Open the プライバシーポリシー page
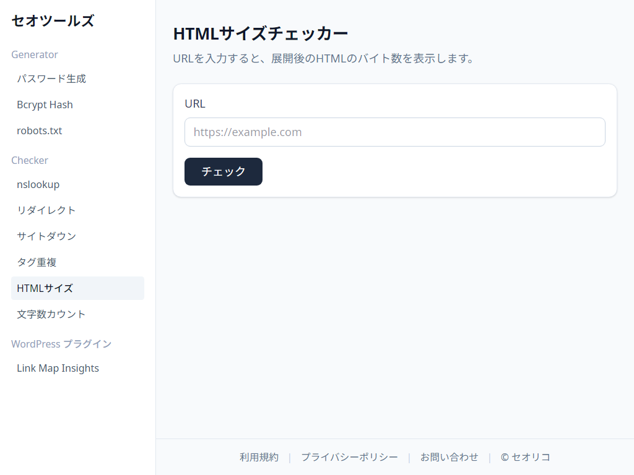This screenshot has height=475, width=634. pos(350,457)
